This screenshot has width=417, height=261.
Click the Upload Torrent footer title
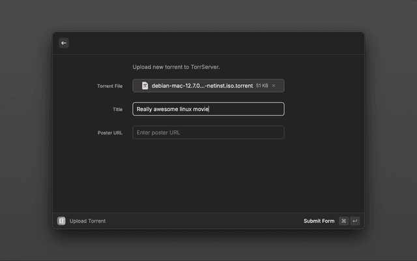[87, 221]
